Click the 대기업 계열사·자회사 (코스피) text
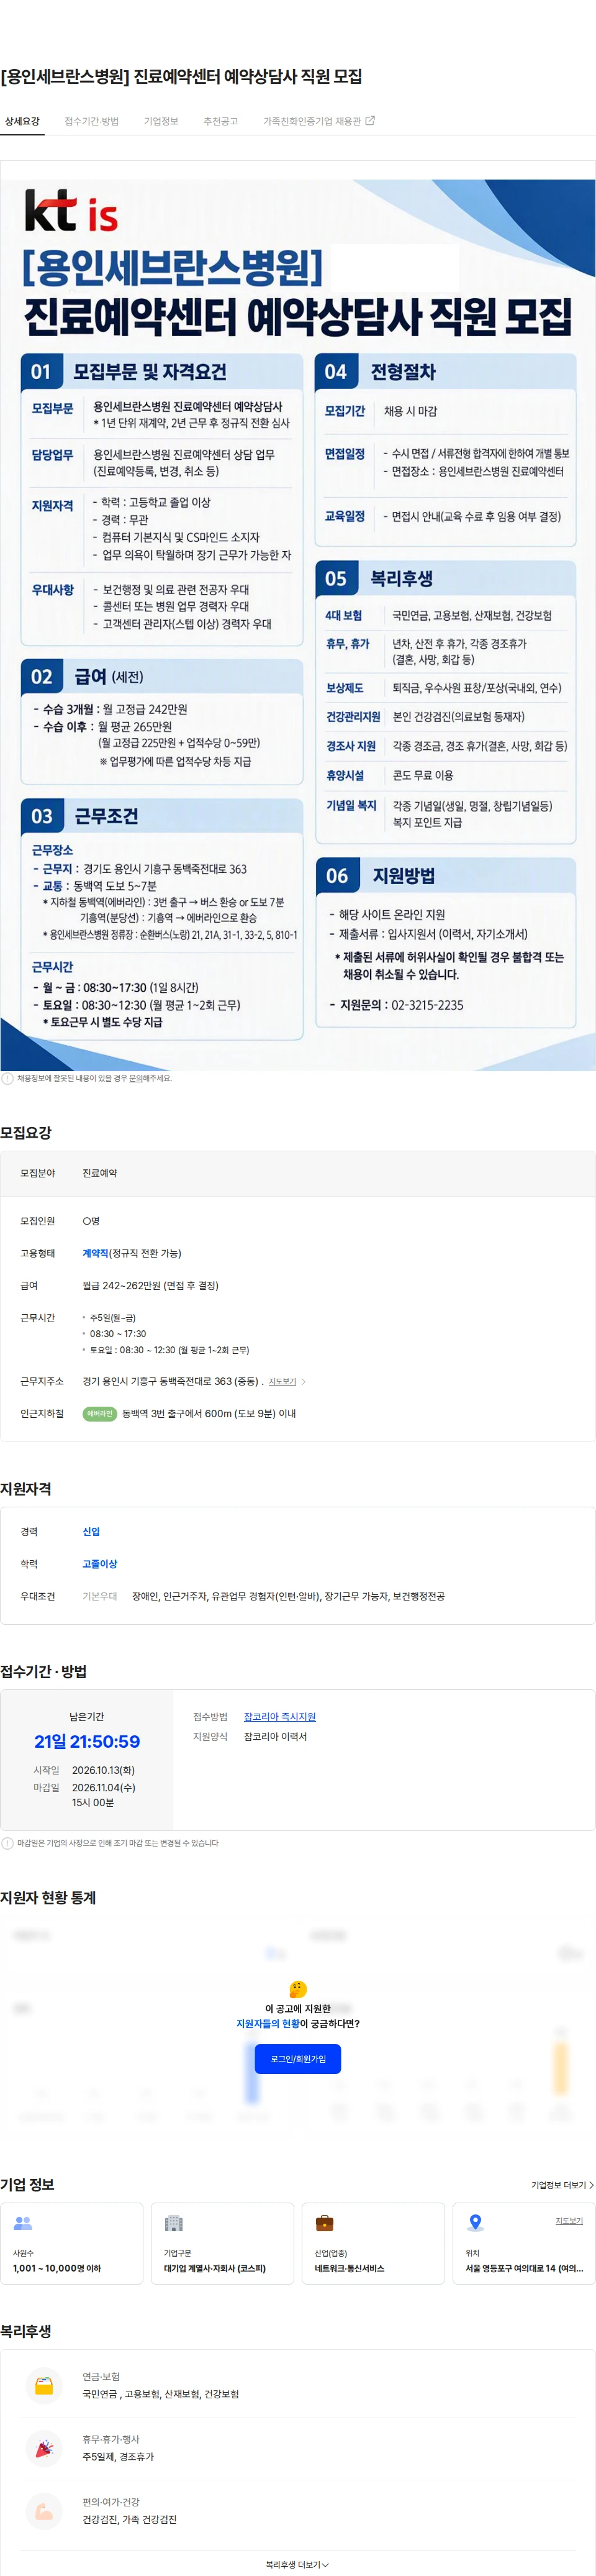The image size is (596, 2576). pos(215,2268)
